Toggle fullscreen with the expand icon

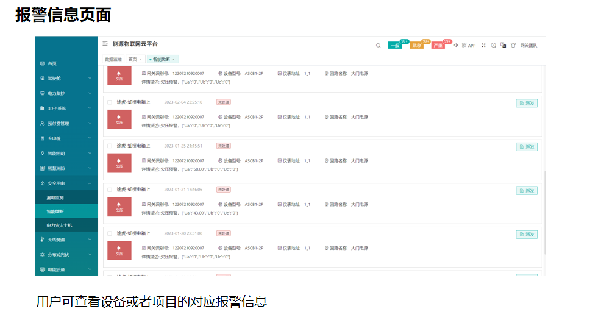click(484, 45)
